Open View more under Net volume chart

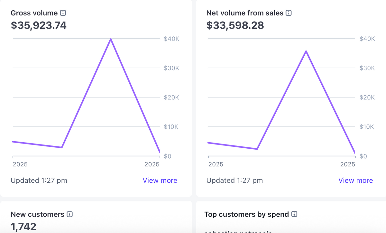(x=355, y=181)
